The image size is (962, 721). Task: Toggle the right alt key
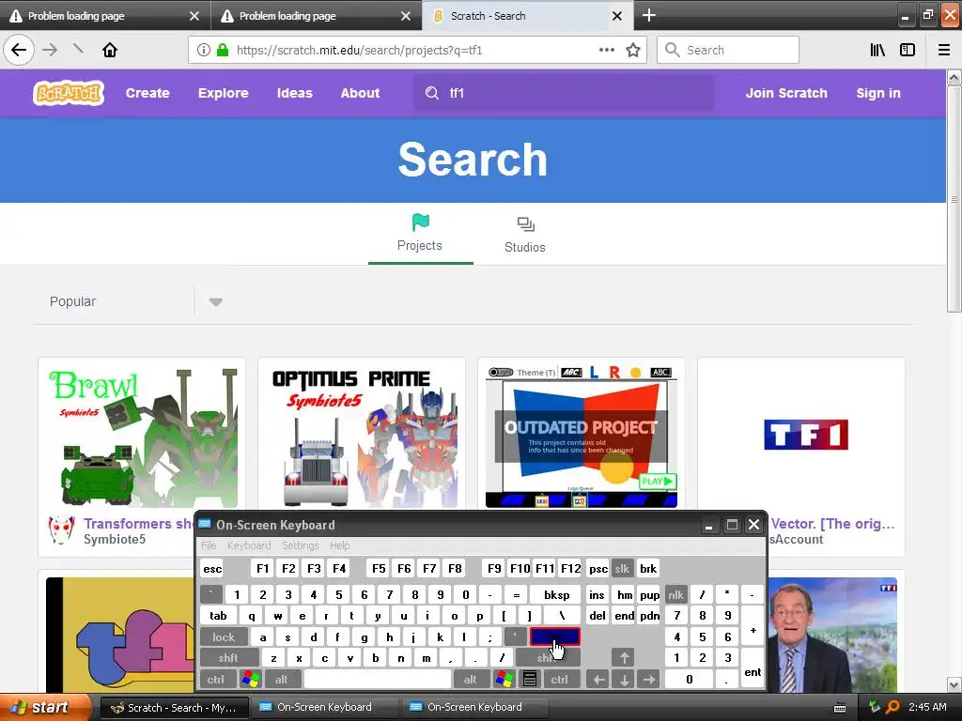coord(470,679)
